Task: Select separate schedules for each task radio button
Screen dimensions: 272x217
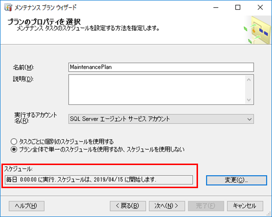Action: [x=14, y=141]
